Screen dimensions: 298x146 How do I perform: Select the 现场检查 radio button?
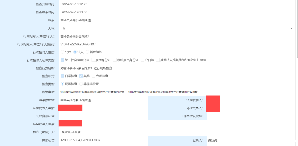[62, 84]
